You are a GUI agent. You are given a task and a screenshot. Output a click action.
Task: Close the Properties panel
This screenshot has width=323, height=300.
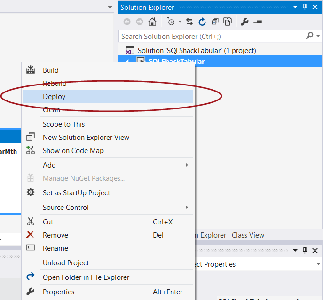pyautogui.click(x=315, y=250)
